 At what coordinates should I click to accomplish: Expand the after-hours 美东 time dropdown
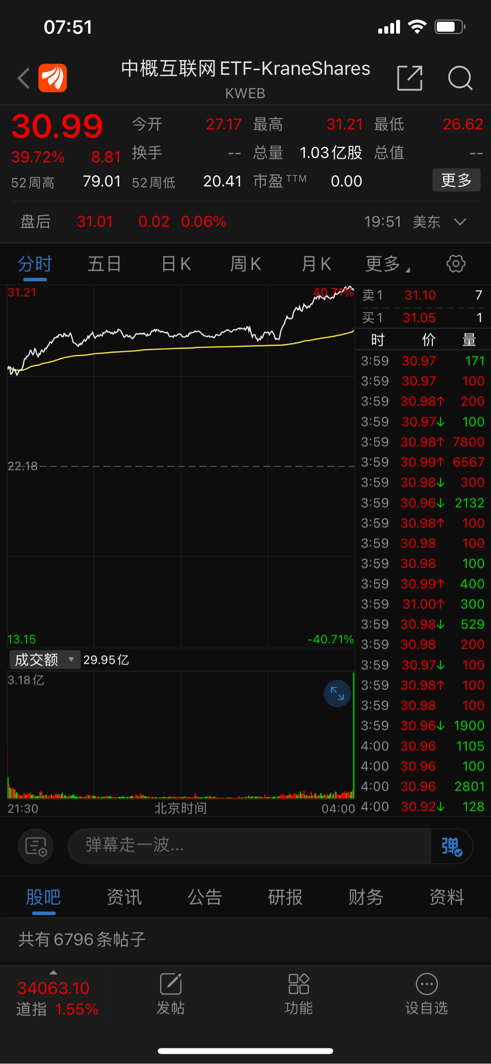[x=460, y=222]
